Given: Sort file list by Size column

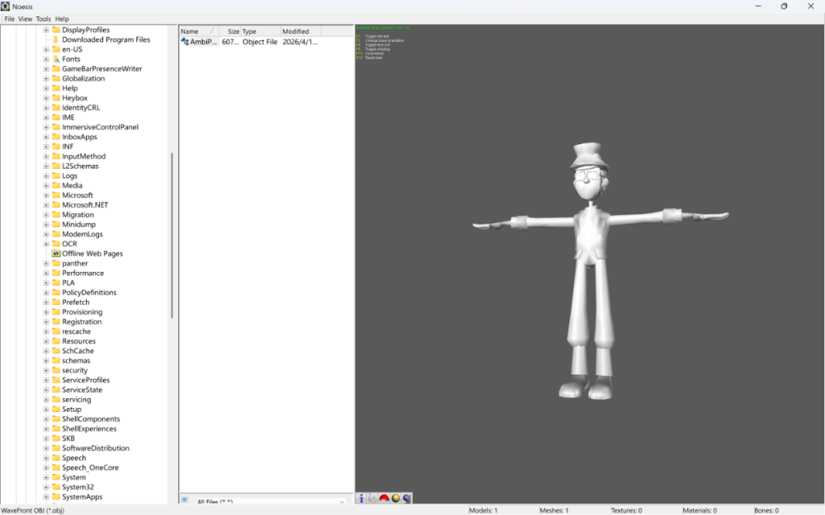Looking at the screenshot, I should 229,31.
